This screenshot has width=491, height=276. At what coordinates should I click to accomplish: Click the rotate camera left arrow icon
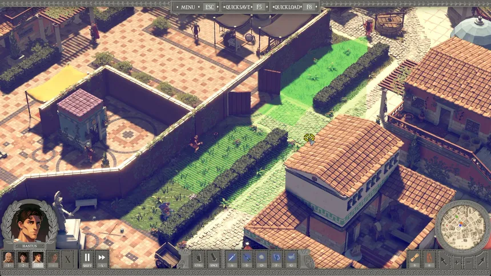point(444,261)
